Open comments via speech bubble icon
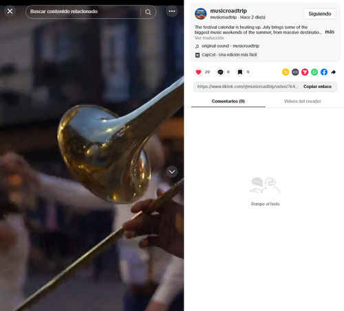 (220, 72)
